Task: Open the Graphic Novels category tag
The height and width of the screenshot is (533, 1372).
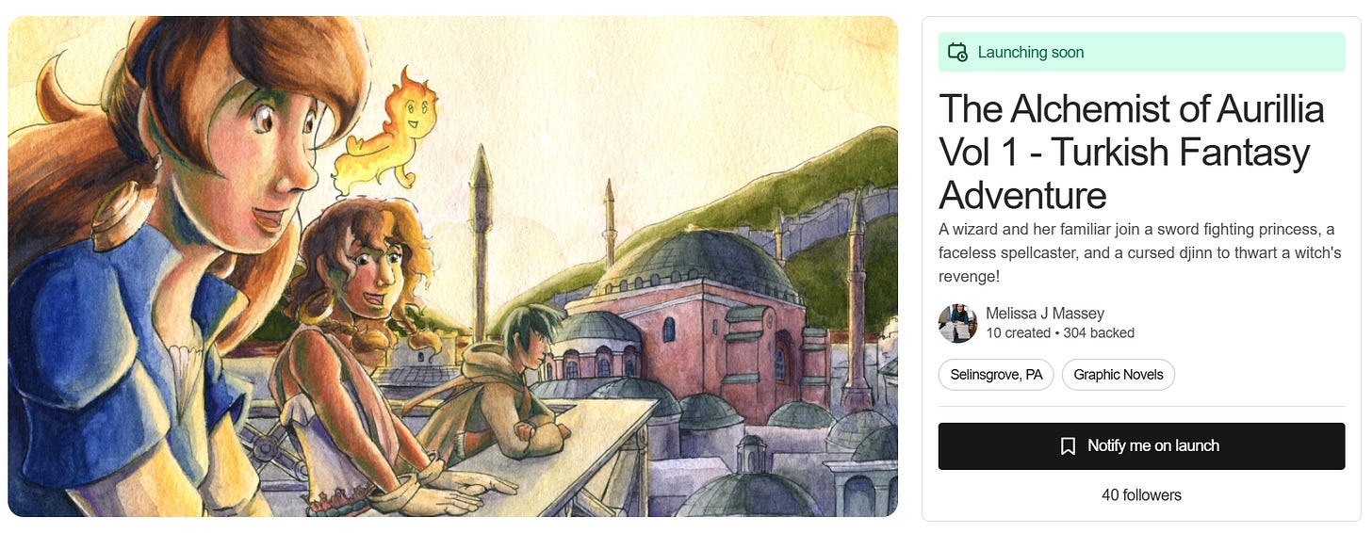Action: (x=1119, y=375)
